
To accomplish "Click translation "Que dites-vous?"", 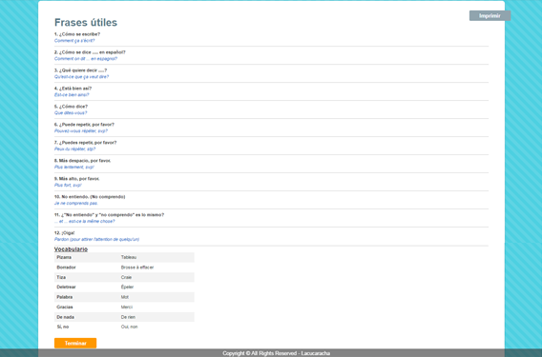I will point(71,113).
